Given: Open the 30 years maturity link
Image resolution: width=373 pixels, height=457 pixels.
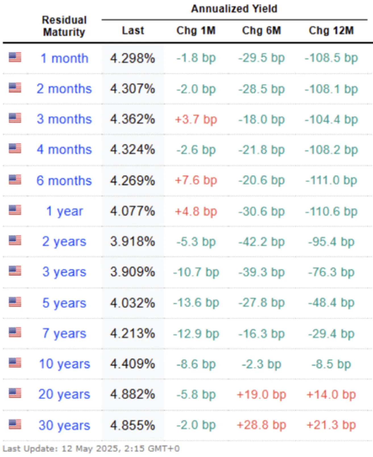Looking at the screenshot, I should coord(64,426).
